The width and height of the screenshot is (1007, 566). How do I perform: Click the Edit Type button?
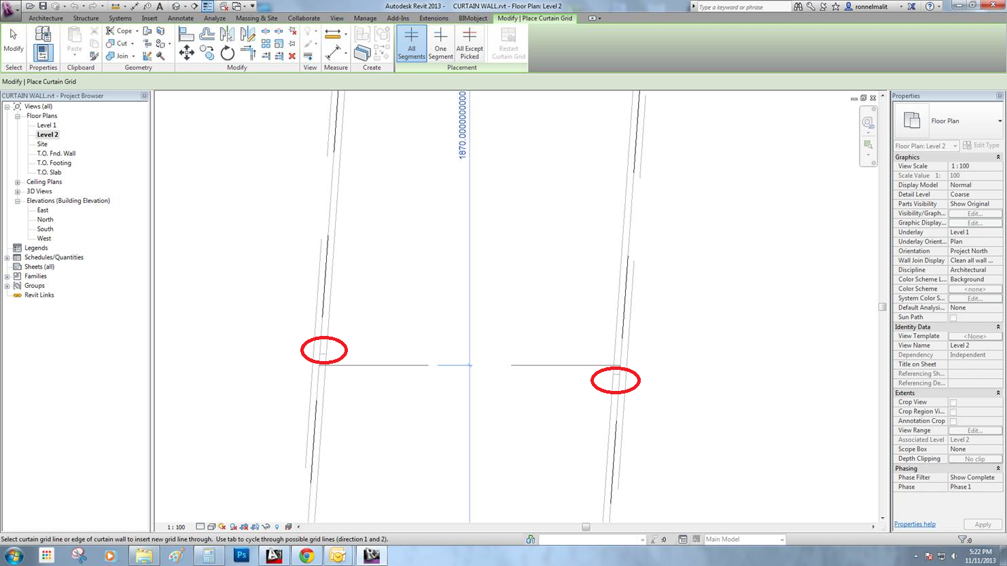click(x=981, y=146)
